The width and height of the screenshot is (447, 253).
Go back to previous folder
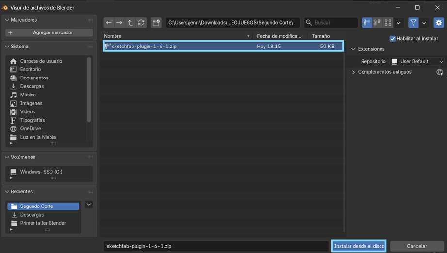(109, 23)
